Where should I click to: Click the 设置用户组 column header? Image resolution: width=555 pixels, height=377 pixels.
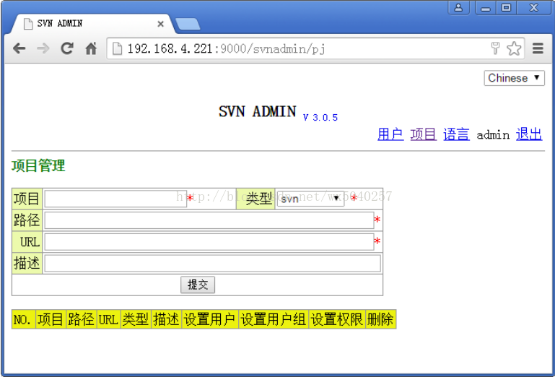[x=274, y=319]
